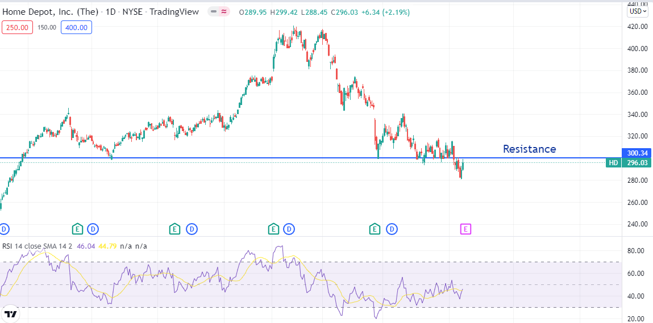Click the 340.00 label on the price axis
The width and height of the screenshot is (653, 323).
click(x=638, y=115)
